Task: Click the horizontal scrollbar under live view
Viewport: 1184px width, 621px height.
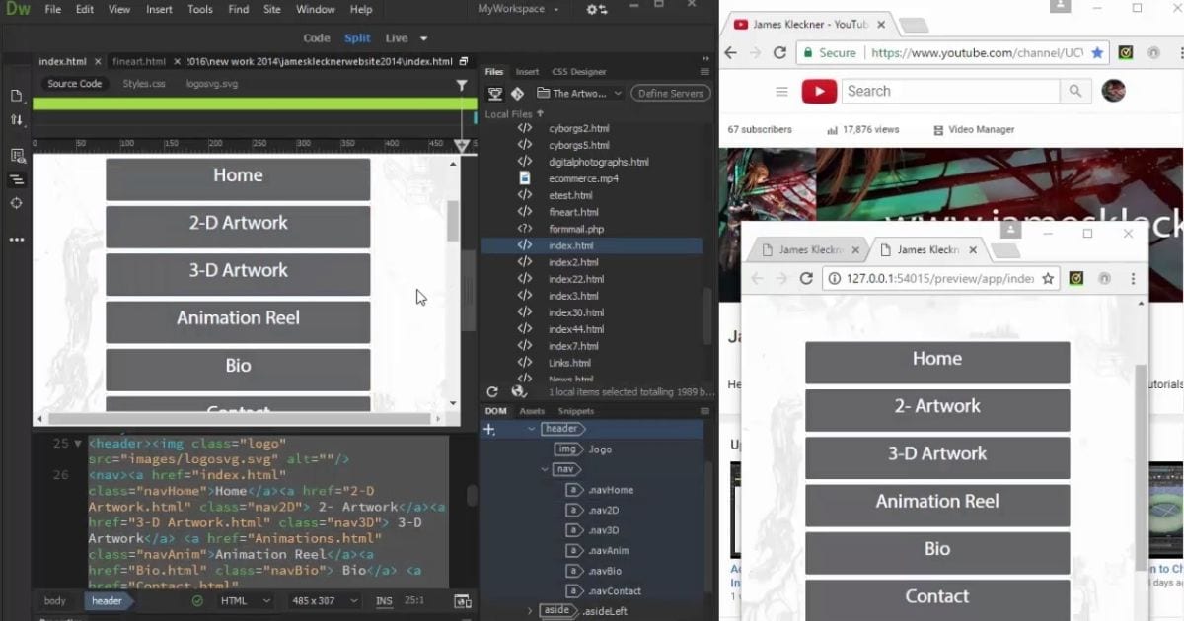Action: click(240, 419)
